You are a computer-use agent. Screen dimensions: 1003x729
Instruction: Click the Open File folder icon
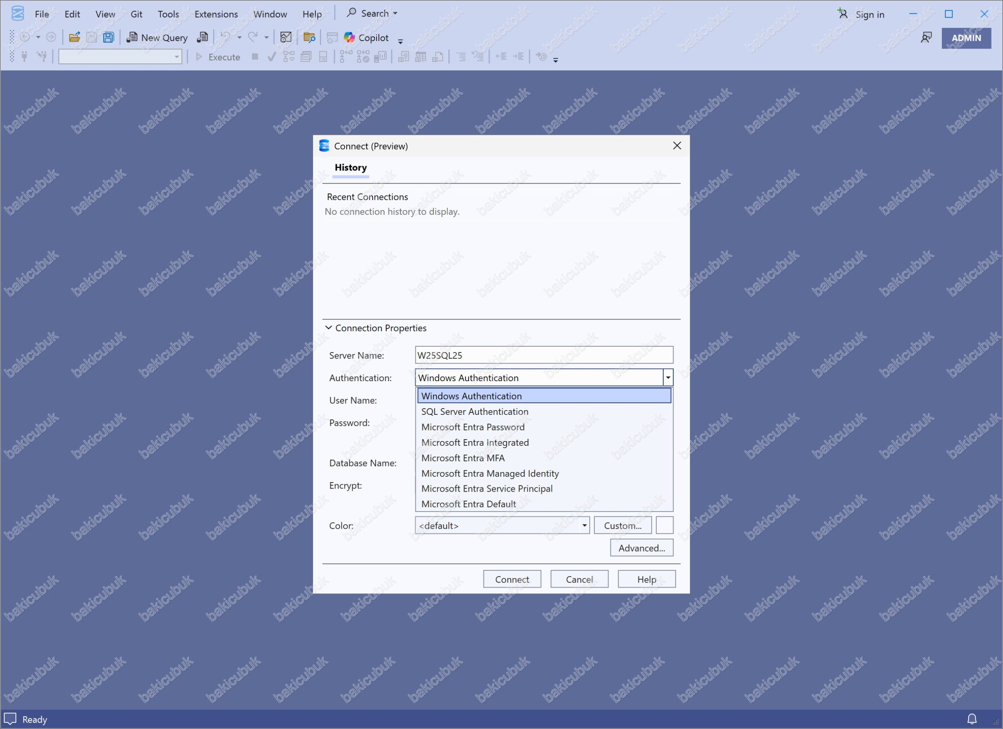tap(74, 38)
